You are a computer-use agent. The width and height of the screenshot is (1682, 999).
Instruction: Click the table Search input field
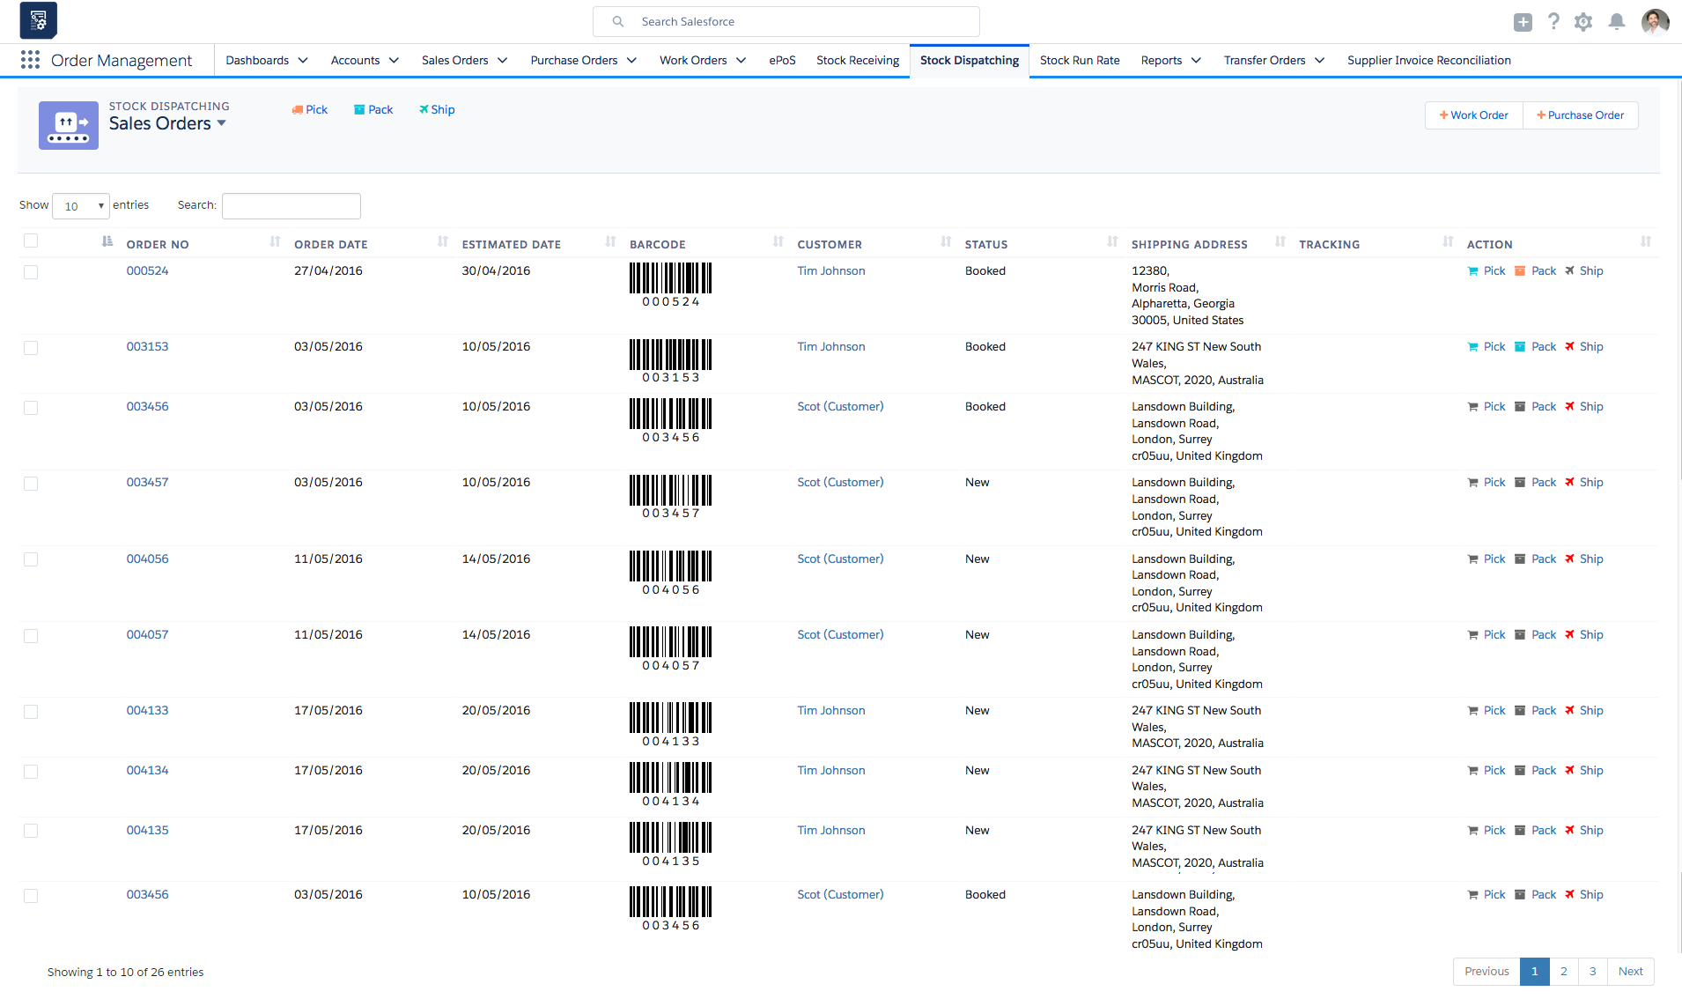coord(291,206)
